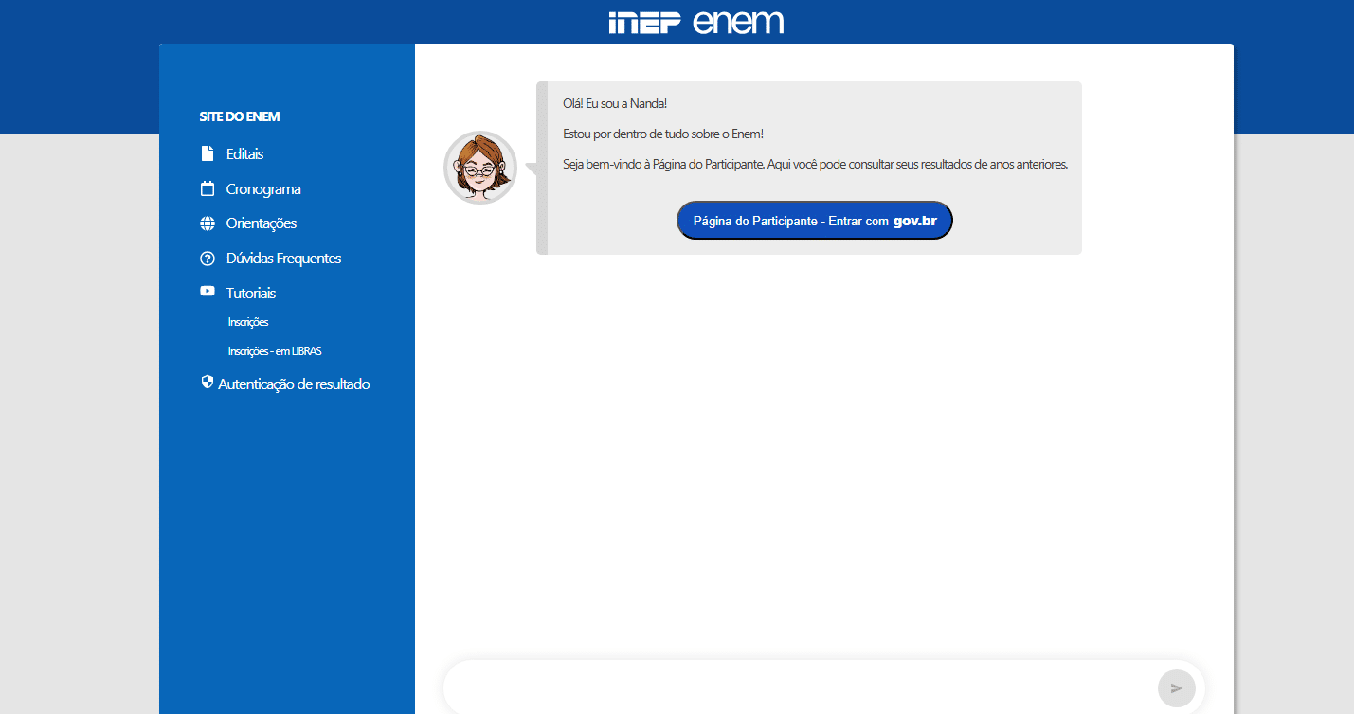1354x714 pixels.
Task: Click the enem logo in header
Action: coord(739,22)
